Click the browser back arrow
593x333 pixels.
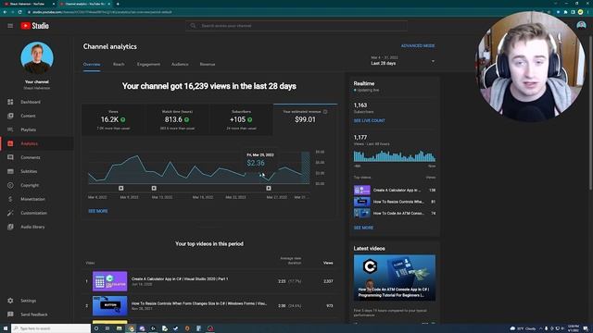[5, 12]
